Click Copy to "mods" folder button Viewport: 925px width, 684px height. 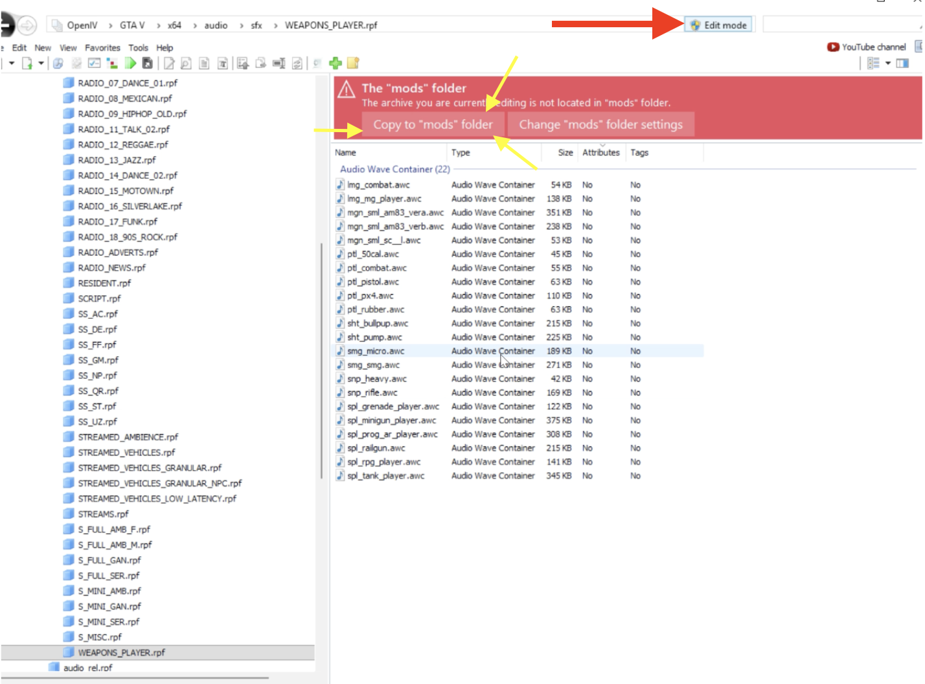click(x=432, y=124)
